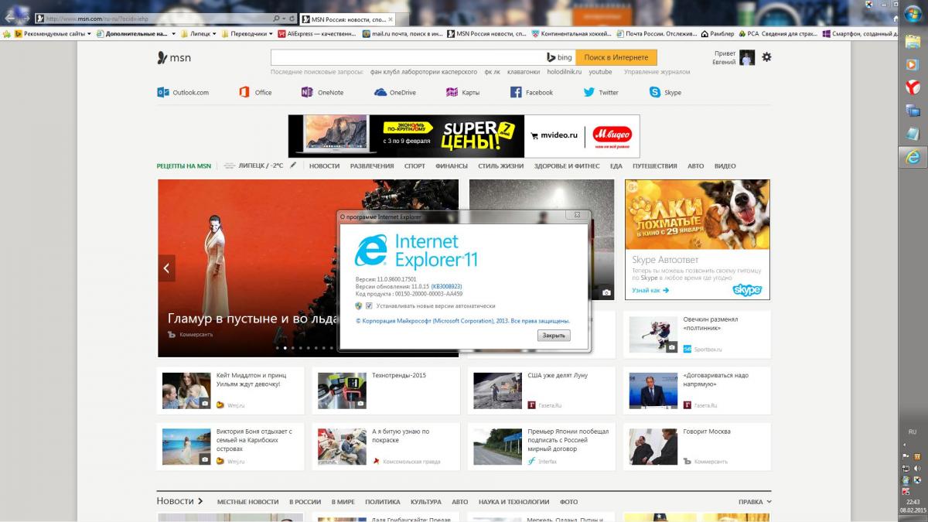The height and width of the screenshot is (522, 928).
Task: Open the Facebook shortcut icon
Action: (x=516, y=92)
